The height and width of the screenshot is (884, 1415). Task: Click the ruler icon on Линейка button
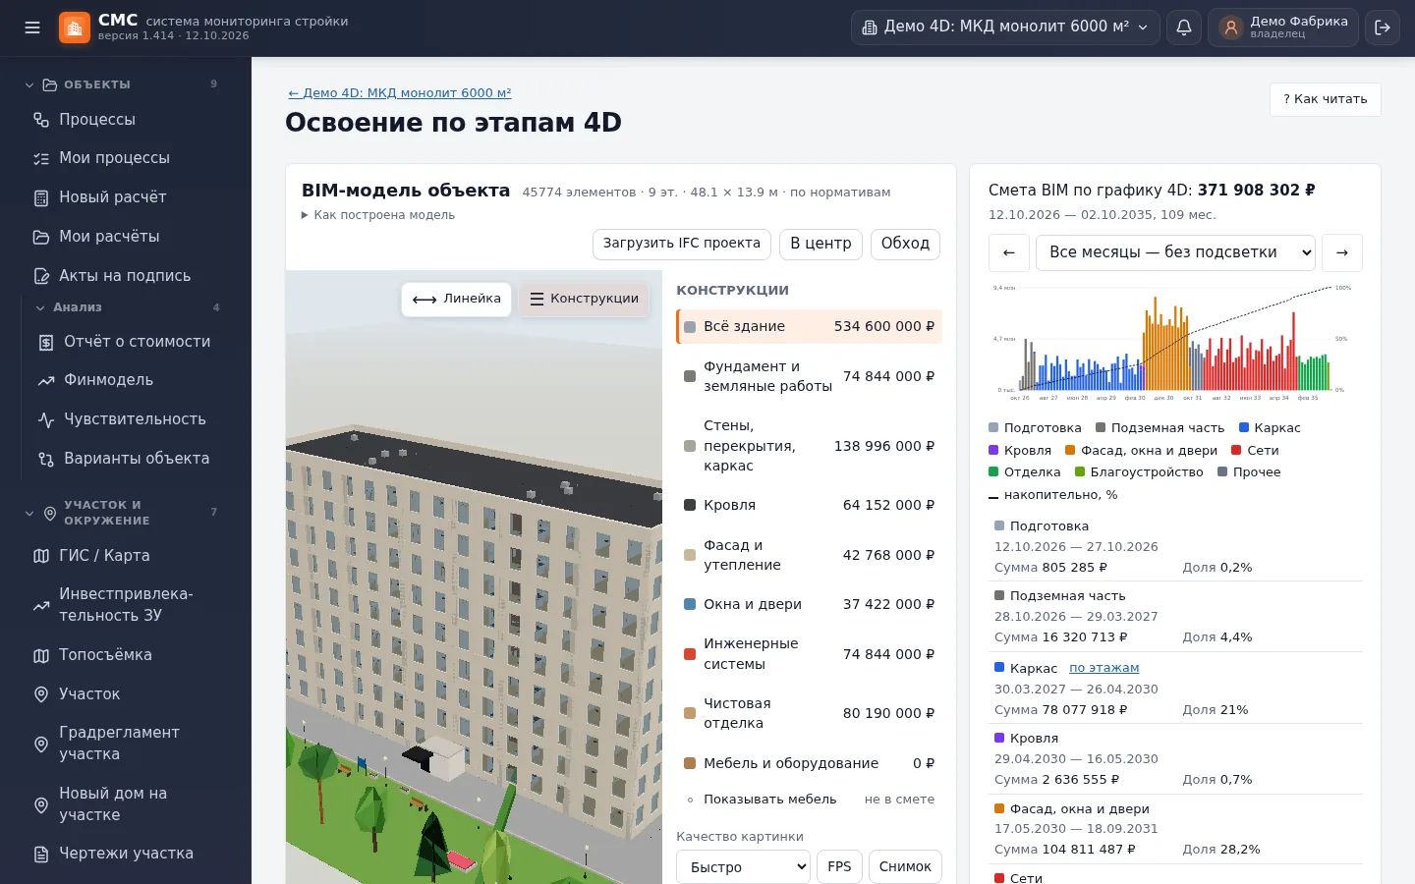pyautogui.click(x=424, y=300)
